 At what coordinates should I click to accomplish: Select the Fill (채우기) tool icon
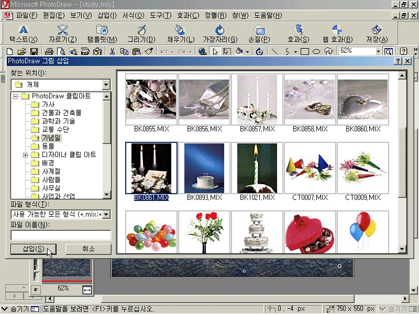pyautogui.click(x=180, y=30)
